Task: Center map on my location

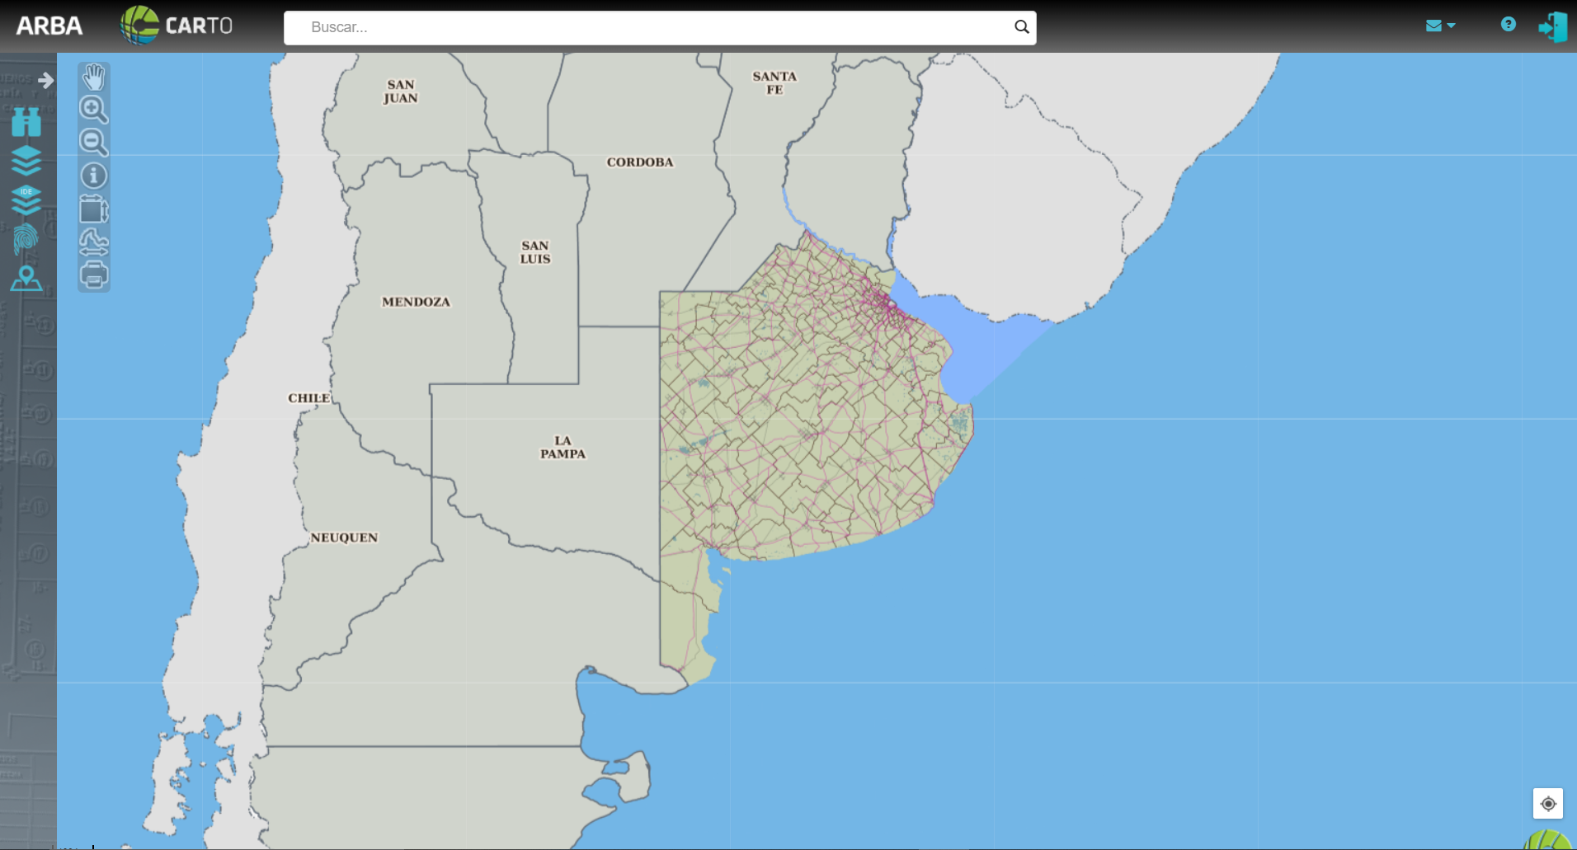Action: point(1547,804)
